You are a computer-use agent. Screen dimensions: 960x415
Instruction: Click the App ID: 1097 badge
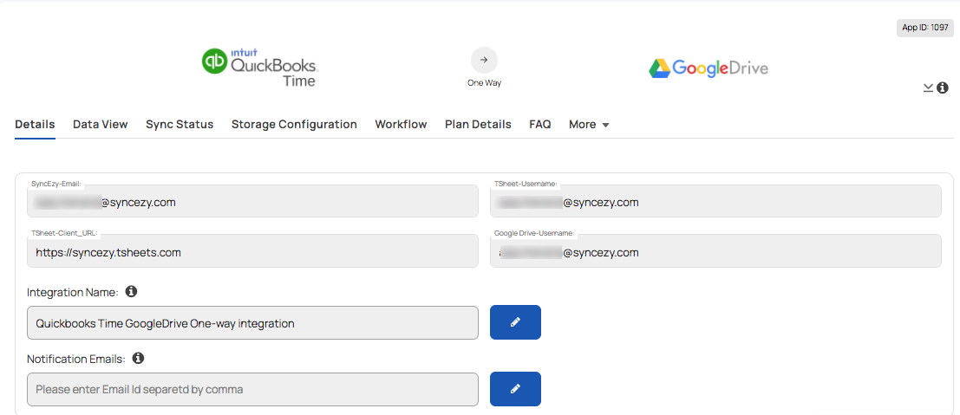click(x=925, y=28)
